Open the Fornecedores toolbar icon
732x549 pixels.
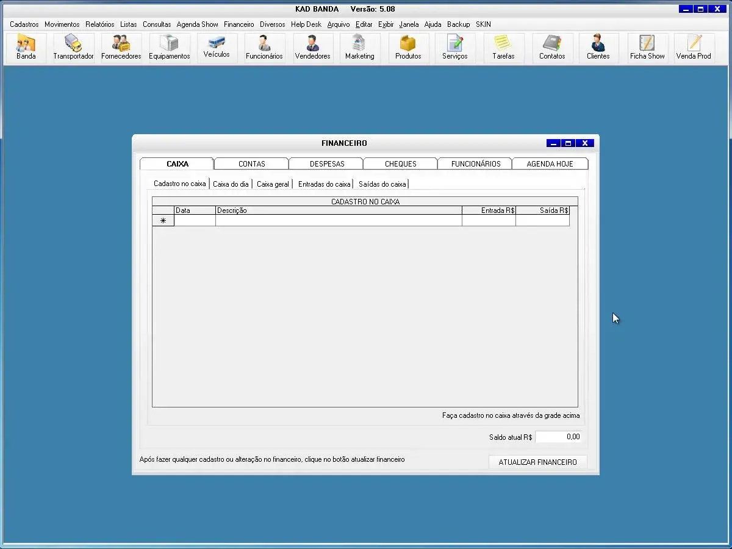[121, 48]
